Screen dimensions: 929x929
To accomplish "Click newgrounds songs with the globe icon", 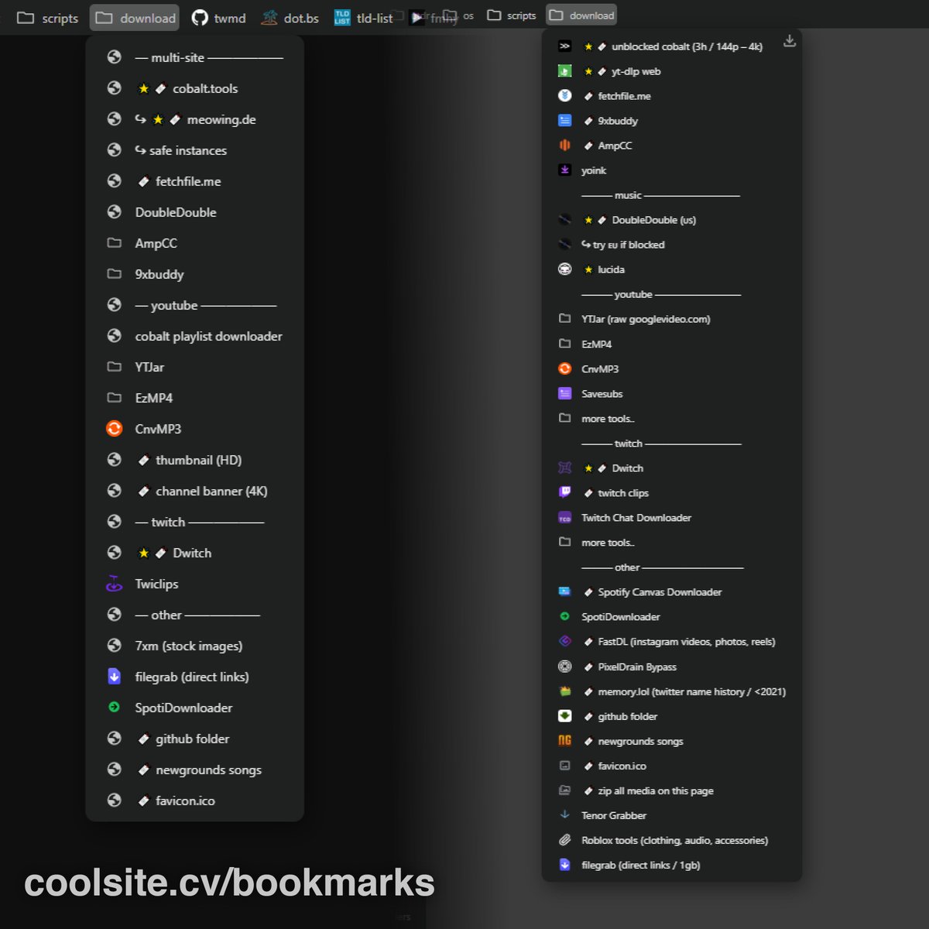I will click(194, 770).
